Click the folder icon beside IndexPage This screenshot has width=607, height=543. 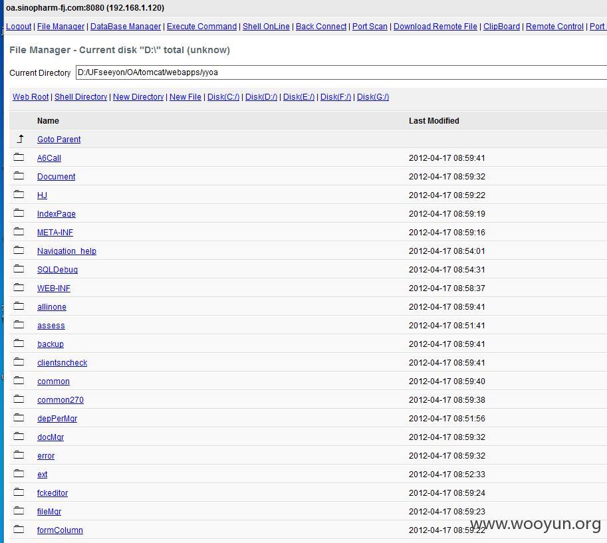[19, 213]
